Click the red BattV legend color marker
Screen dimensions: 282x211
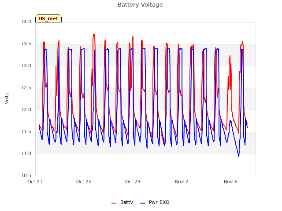(x=114, y=203)
